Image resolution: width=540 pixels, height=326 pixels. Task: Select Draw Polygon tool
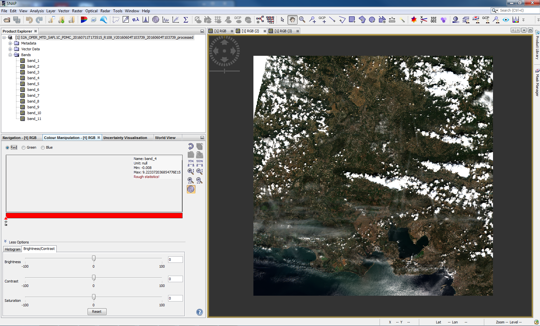362,20
